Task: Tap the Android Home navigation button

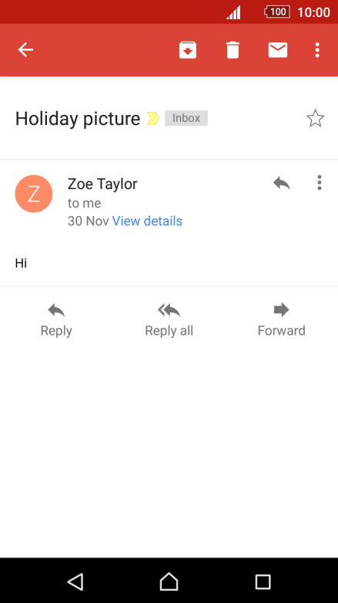Action: [169, 581]
